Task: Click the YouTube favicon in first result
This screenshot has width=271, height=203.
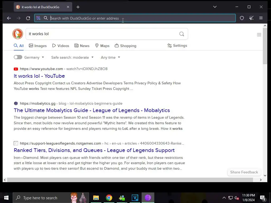Action: click(16, 69)
